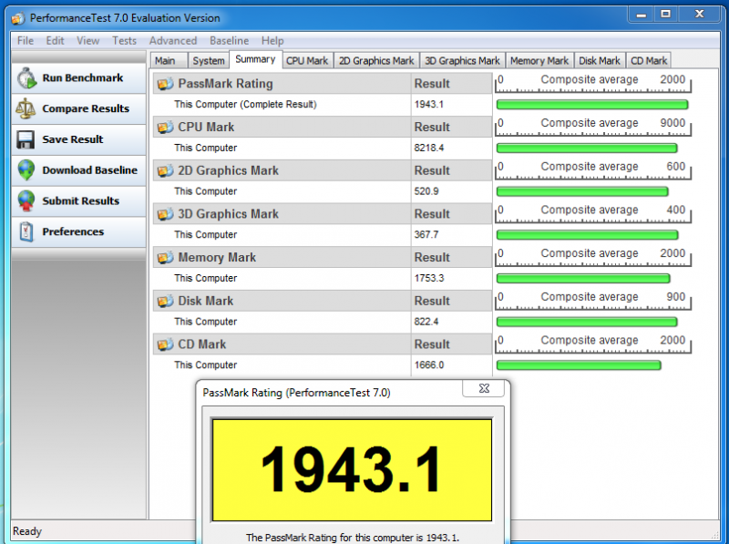
Task: Click the Submit Results globe arrow icon
Action: (x=26, y=200)
